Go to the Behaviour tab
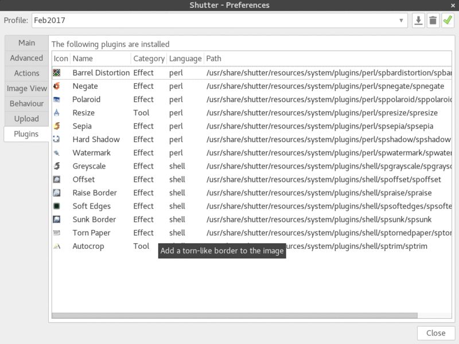This screenshot has height=344, width=459. coord(26,104)
